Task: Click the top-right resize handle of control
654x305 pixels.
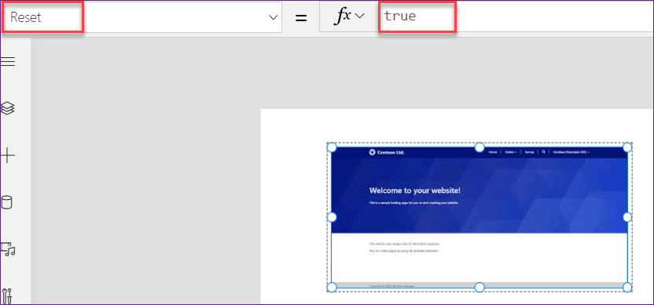Action: 627,147
